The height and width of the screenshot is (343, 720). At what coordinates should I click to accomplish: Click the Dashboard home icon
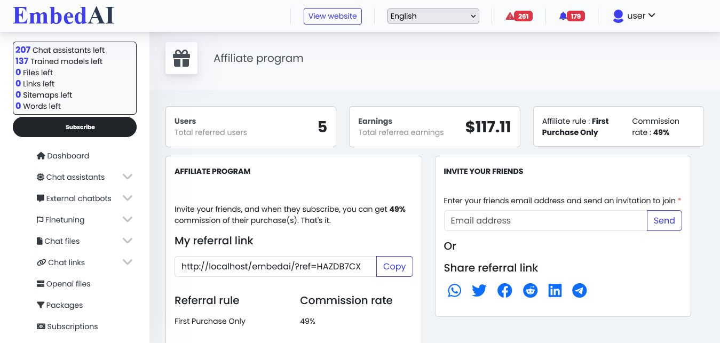(x=41, y=156)
